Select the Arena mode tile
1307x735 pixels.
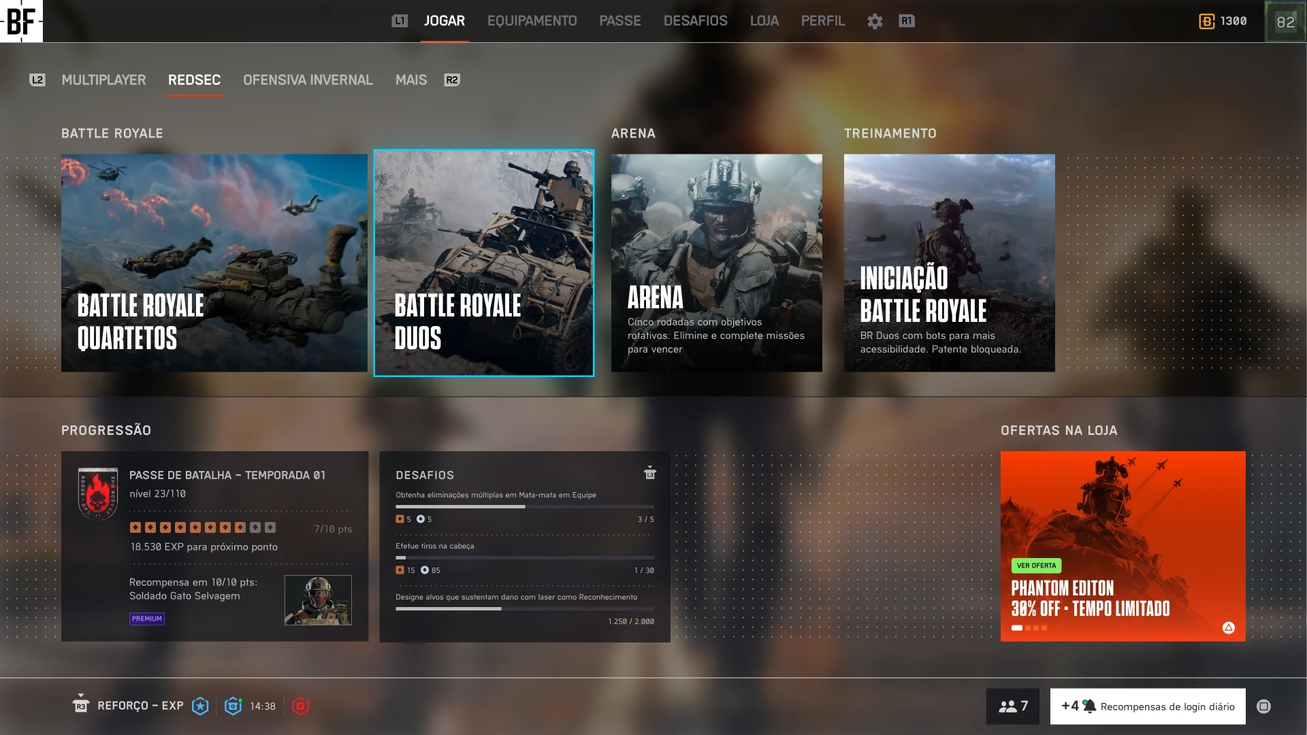716,263
